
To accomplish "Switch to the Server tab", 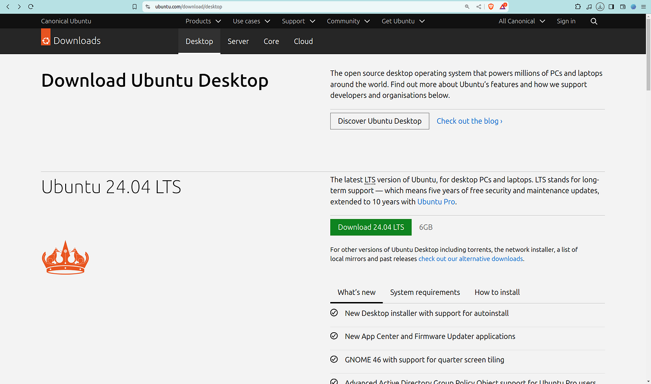I will [x=238, y=41].
